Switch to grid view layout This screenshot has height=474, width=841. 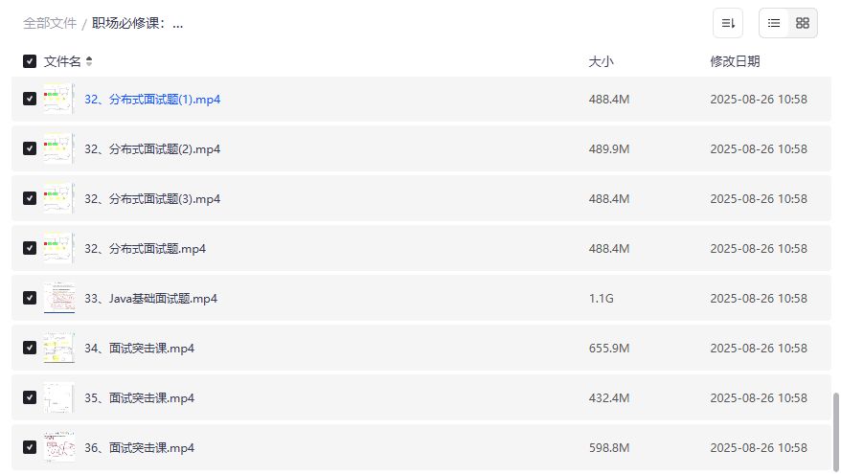coord(803,23)
